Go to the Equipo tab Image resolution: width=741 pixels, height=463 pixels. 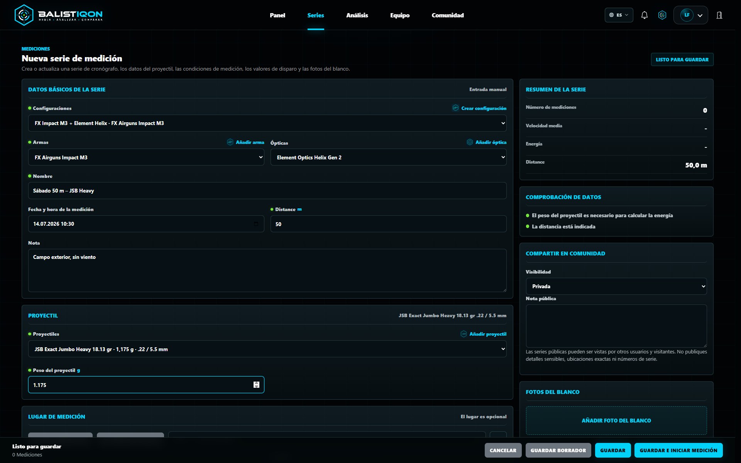399,15
